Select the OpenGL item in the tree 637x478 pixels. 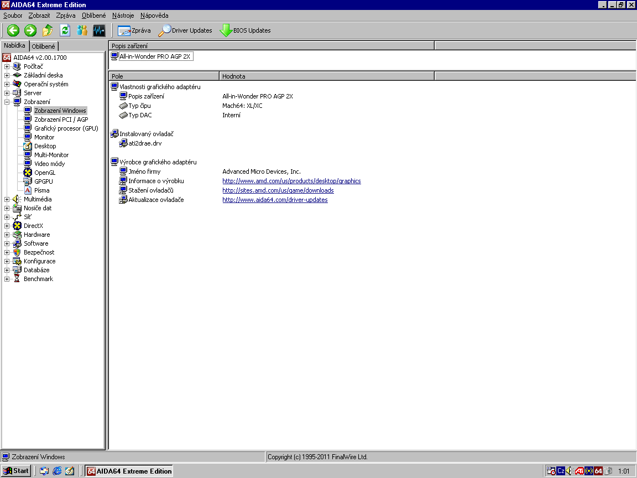pyautogui.click(x=44, y=173)
